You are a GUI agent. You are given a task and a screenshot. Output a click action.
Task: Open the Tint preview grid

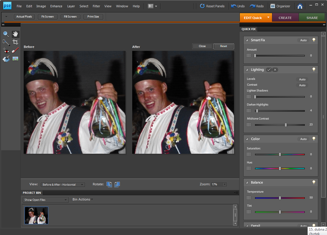coord(249,212)
